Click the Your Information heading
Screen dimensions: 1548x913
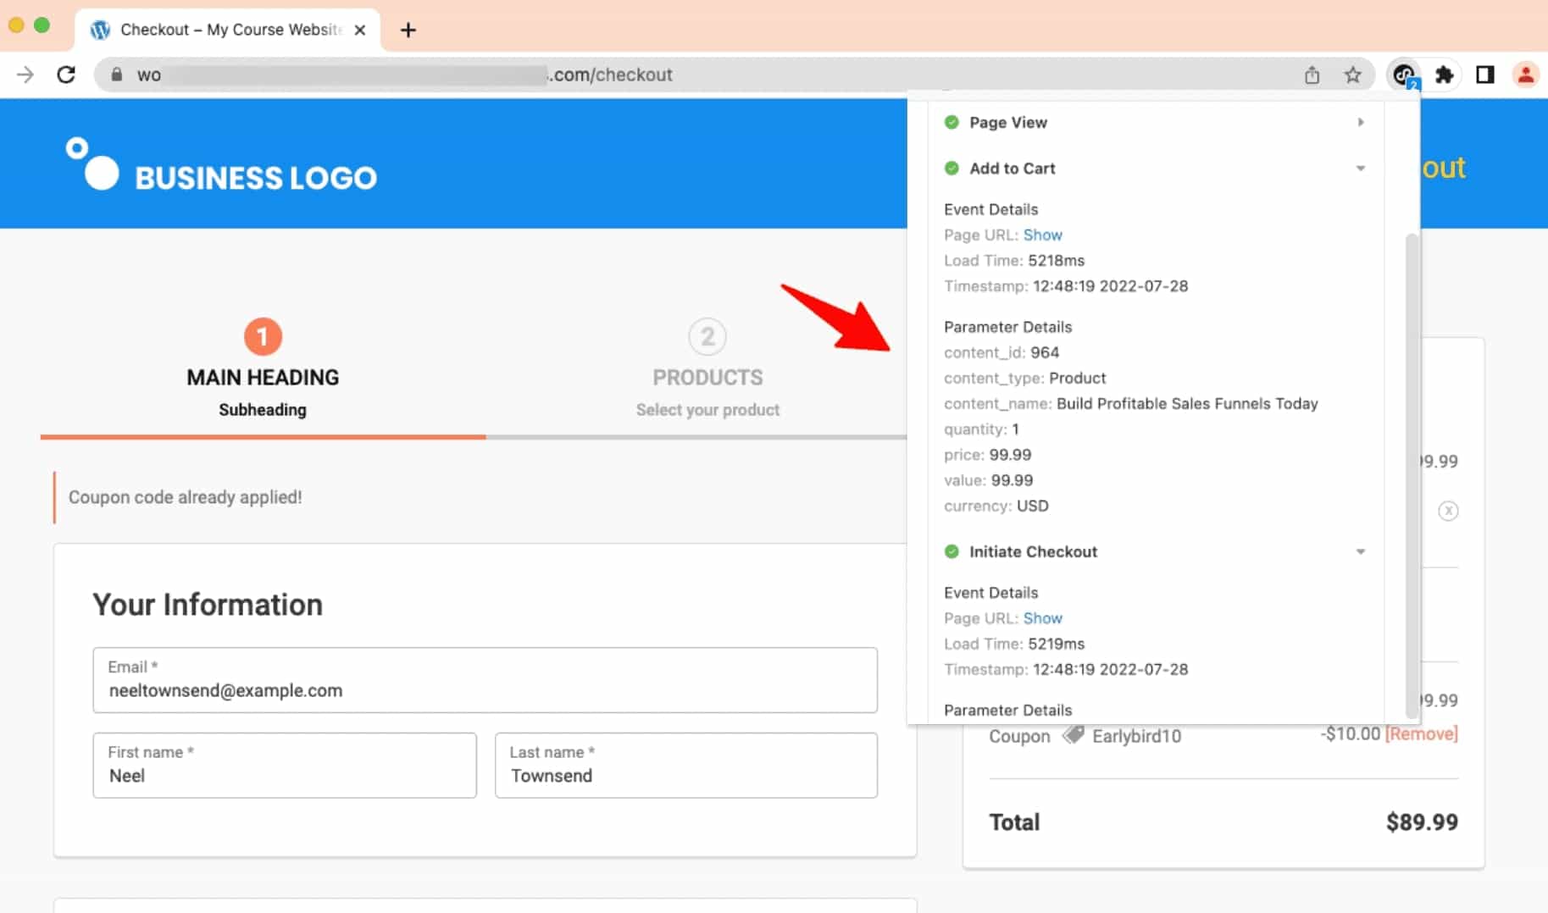tap(208, 605)
